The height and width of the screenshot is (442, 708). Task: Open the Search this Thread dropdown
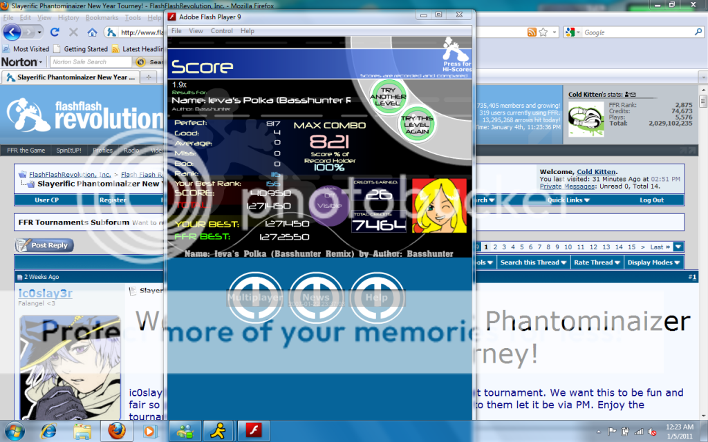click(533, 262)
